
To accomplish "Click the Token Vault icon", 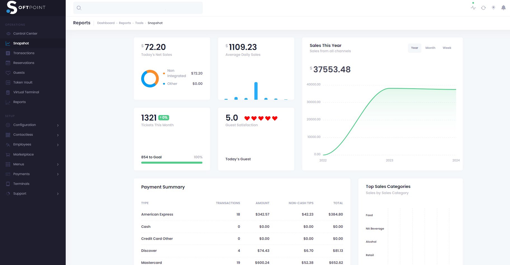I will [8, 82].
